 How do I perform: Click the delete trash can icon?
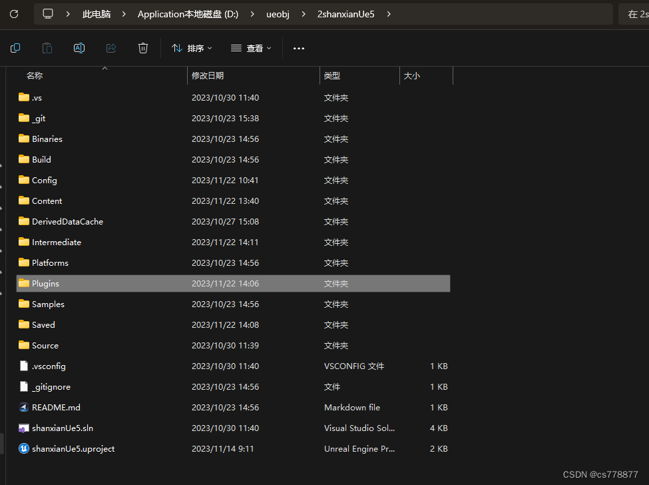click(x=143, y=48)
